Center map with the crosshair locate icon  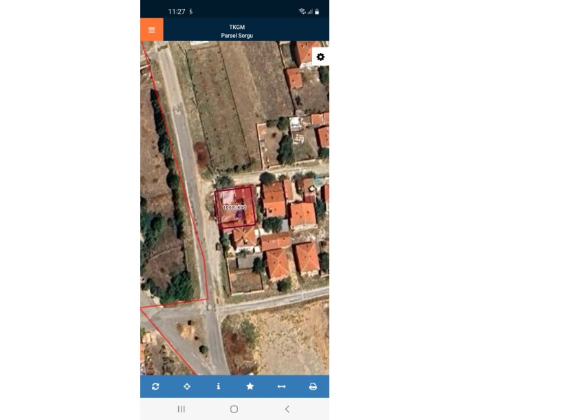click(187, 386)
